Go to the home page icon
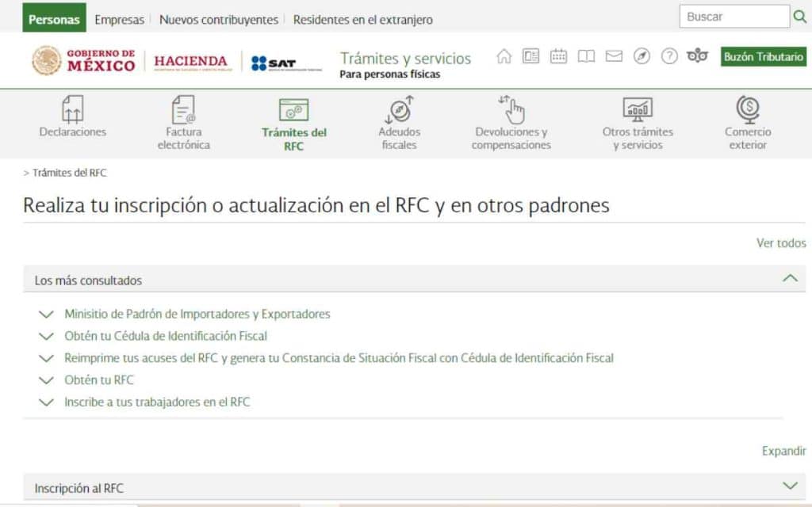Screen dimensions: 812x507 click(x=504, y=56)
